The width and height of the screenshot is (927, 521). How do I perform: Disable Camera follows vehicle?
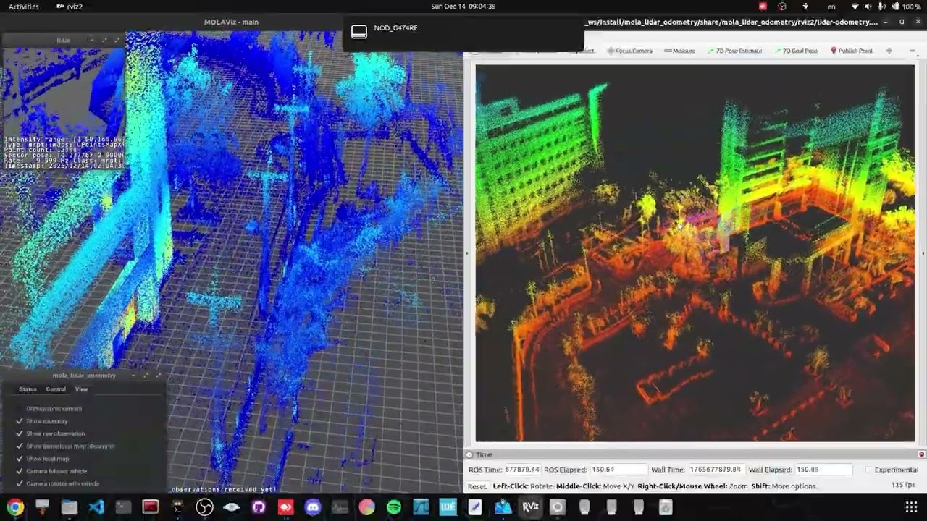click(51, 471)
